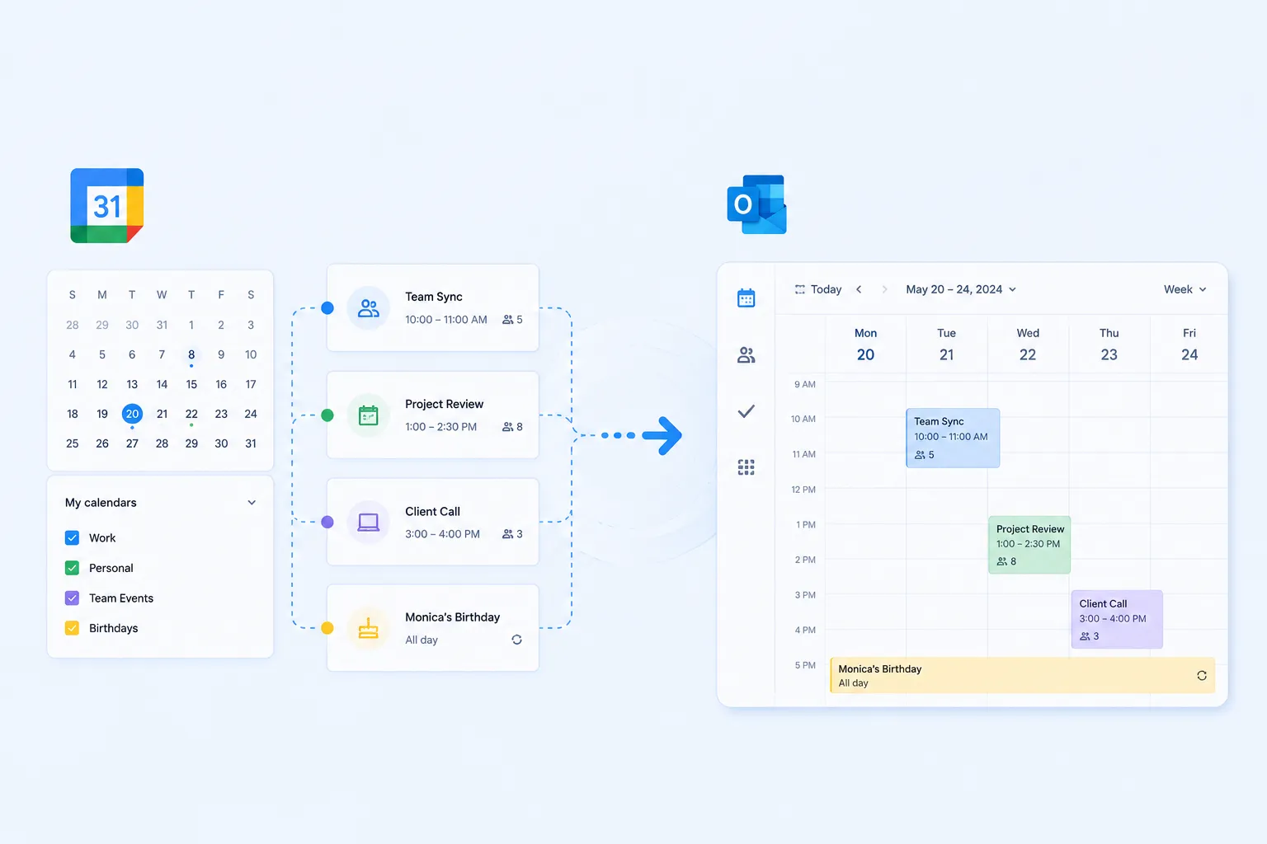Click the 1:00 – 2:30 PM time on Project Review card

click(440, 427)
